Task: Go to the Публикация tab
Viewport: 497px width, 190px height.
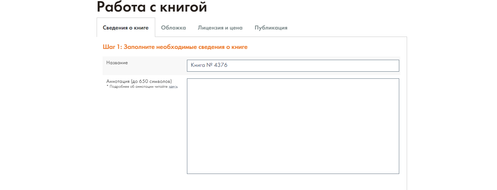Action: [x=271, y=28]
